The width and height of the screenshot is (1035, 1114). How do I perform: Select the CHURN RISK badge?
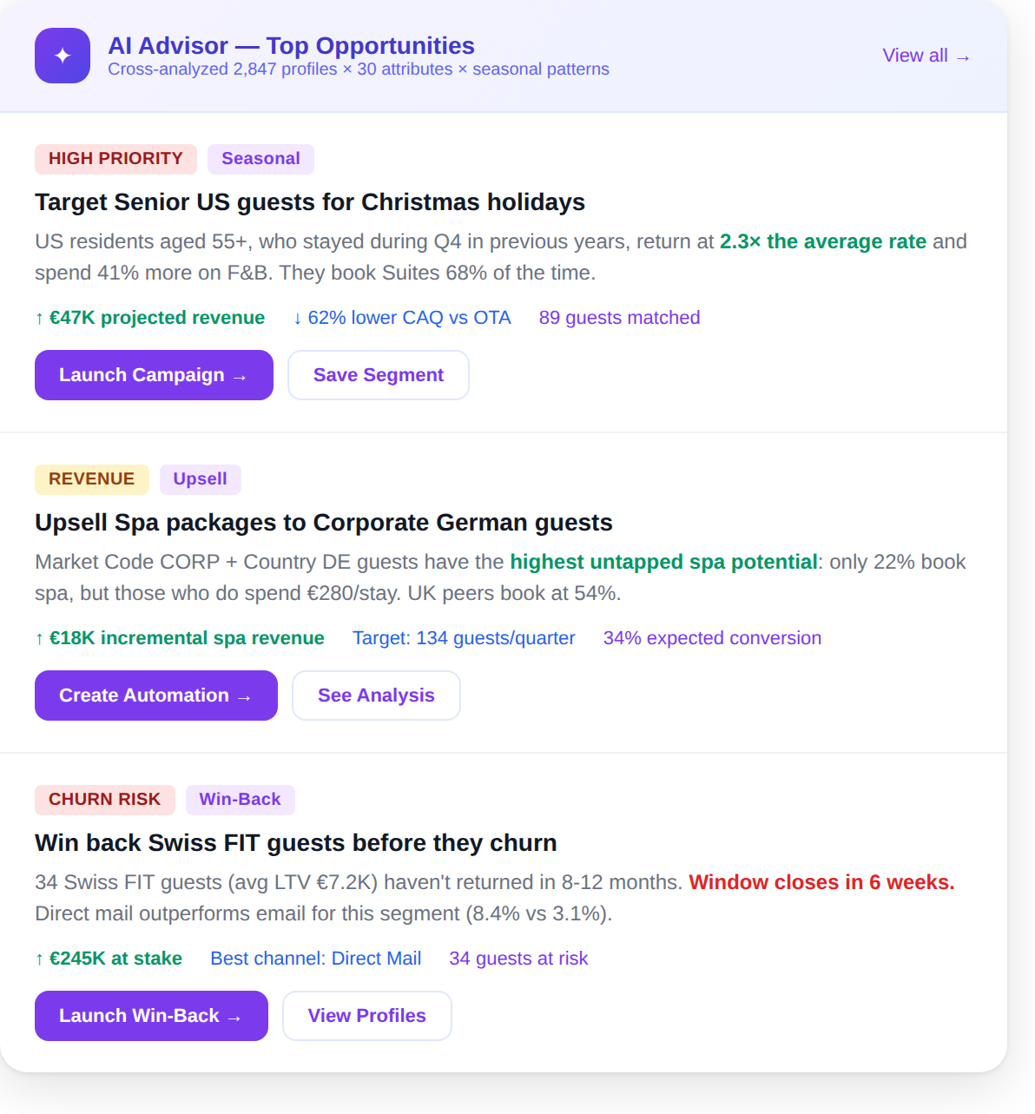pos(104,800)
